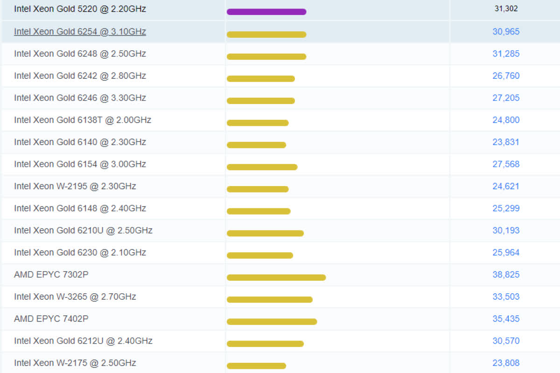The width and height of the screenshot is (560, 373).
Task: Click the yellow bar for AMD EPYC 7302P
Action: coord(276,277)
